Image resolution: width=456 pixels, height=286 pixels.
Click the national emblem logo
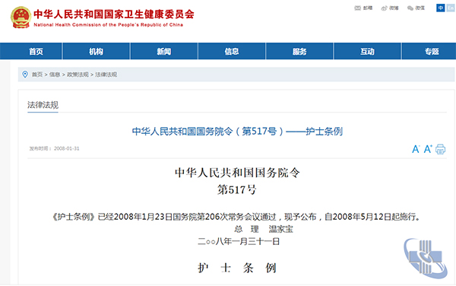coord(21,17)
